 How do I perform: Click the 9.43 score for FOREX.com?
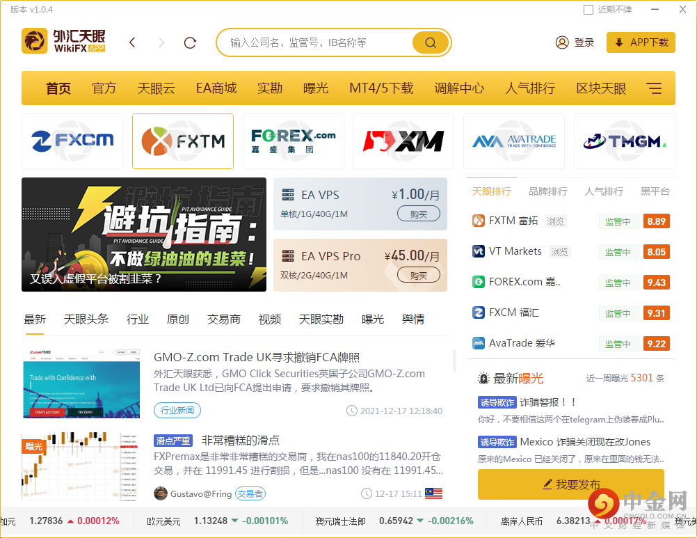click(656, 283)
